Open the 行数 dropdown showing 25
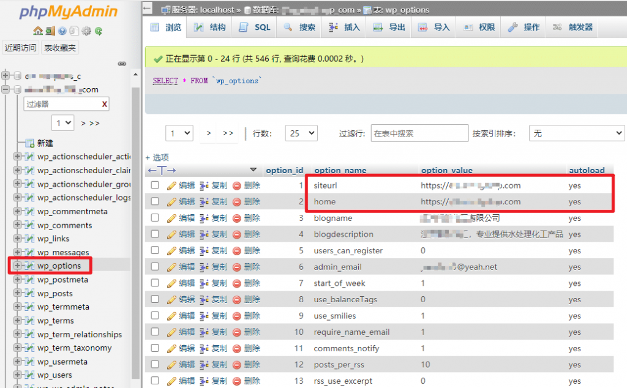627x388 pixels. tap(300, 133)
